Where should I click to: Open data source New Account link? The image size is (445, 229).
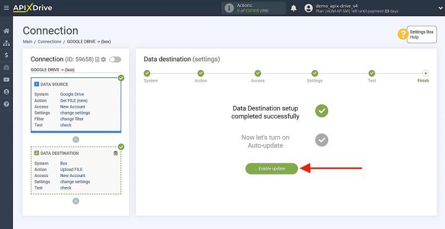pyautogui.click(x=73, y=107)
